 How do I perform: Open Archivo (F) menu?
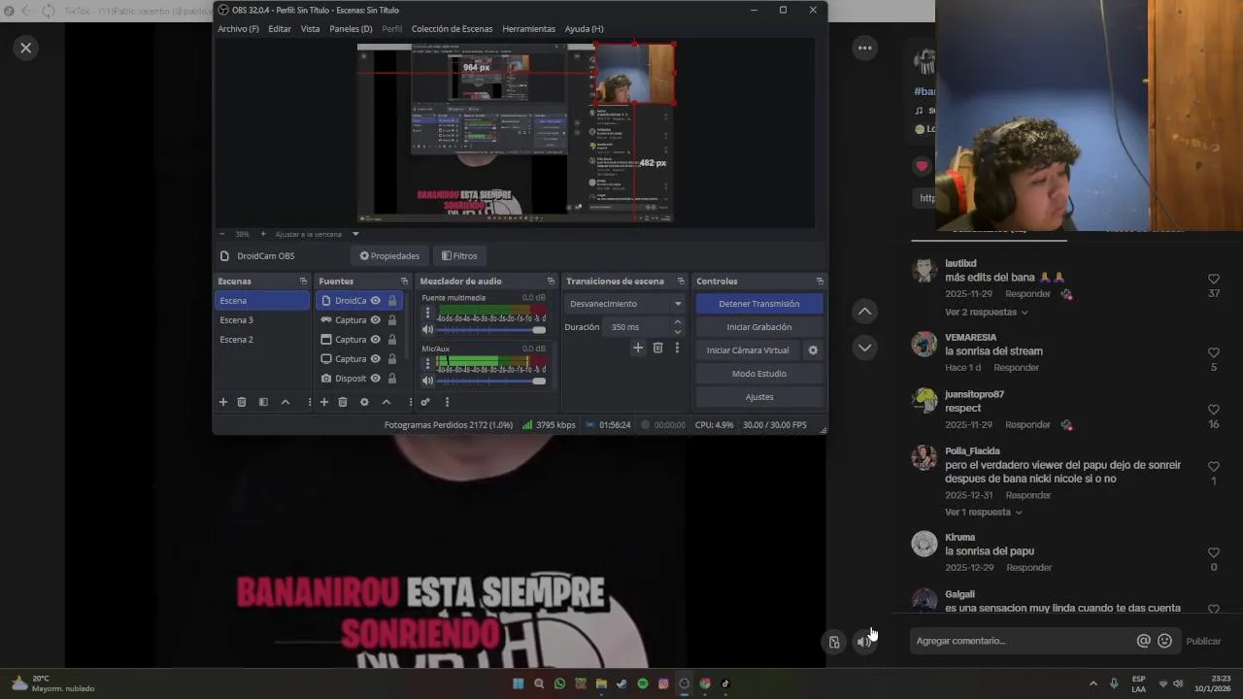tap(238, 29)
